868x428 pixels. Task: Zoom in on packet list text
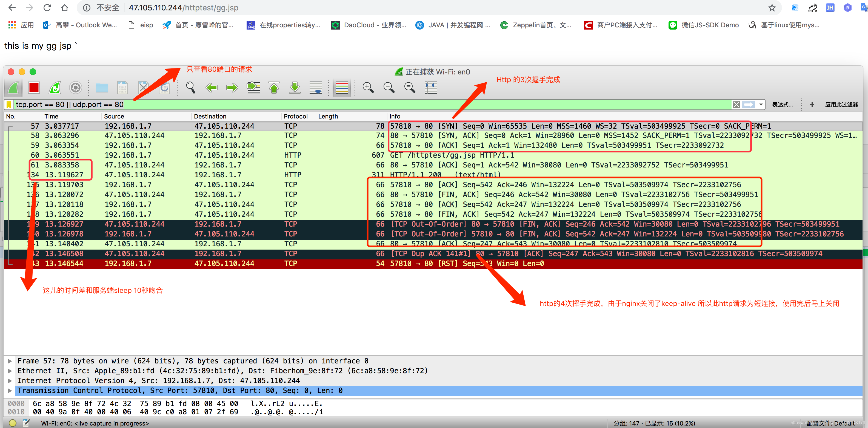368,88
